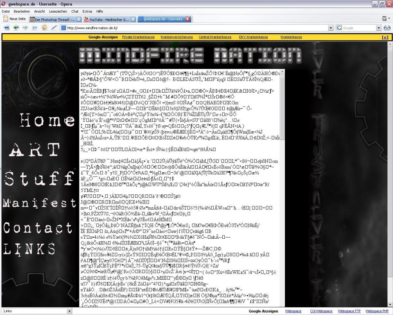Open the Extras menu
Viewport: 393px width, 315px height.
pos(88,11)
